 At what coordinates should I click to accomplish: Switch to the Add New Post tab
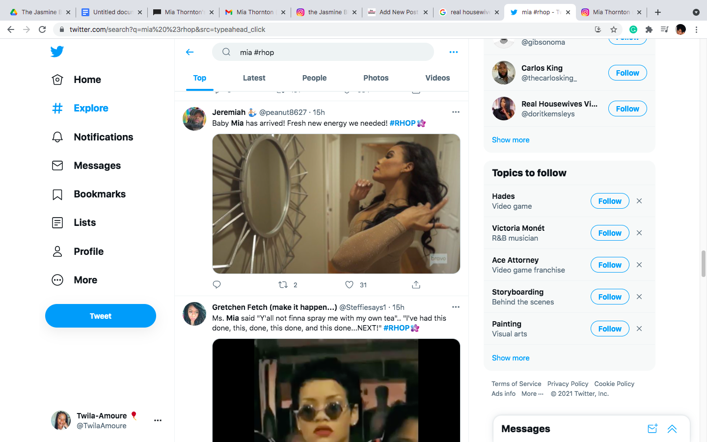pyautogui.click(x=397, y=12)
